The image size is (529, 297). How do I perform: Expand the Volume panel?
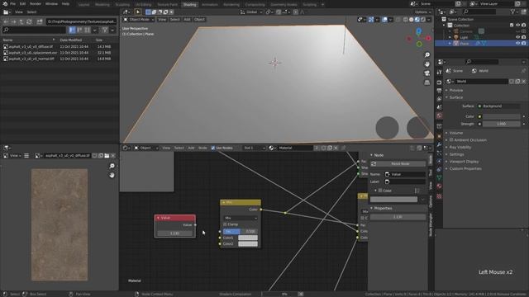point(455,133)
